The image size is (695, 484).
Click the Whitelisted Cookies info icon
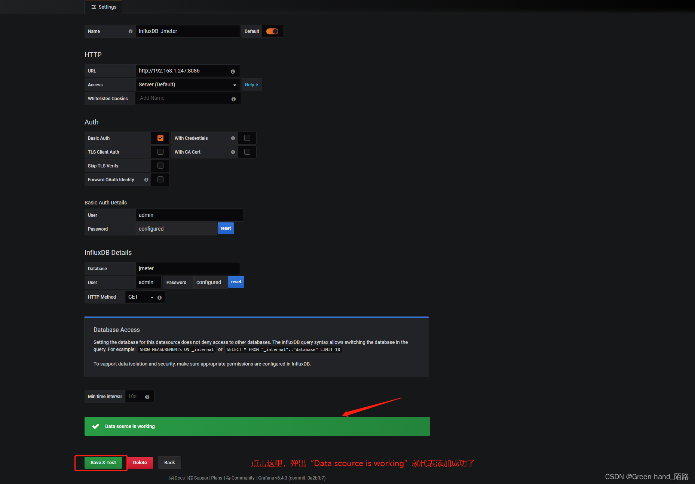click(x=233, y=99)
